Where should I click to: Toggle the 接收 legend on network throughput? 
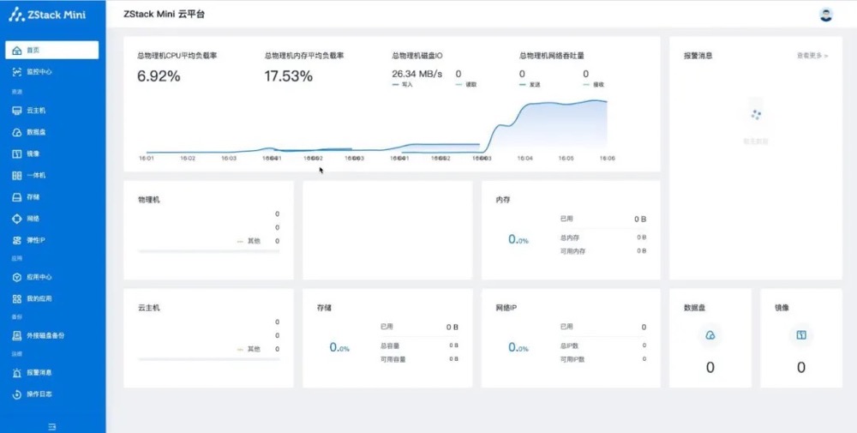(594, 85)
